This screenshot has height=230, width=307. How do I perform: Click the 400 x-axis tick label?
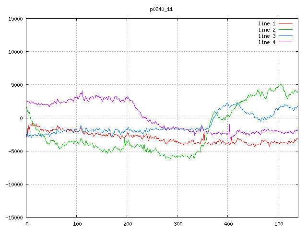(x=228, y=224)
